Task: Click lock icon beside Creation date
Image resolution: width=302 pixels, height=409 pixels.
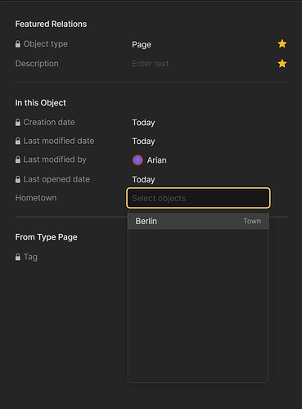Action: [18, 123]
